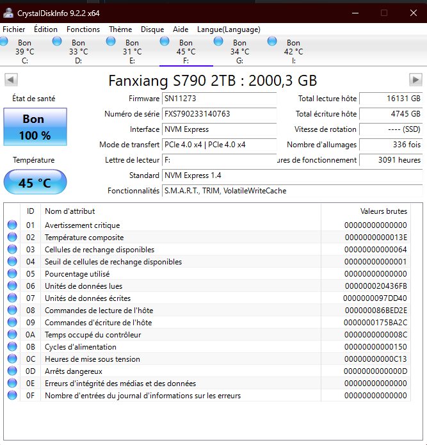The image size is (427, 445).
Task: Switch to the G: disk tab
Action: point(239,51)
